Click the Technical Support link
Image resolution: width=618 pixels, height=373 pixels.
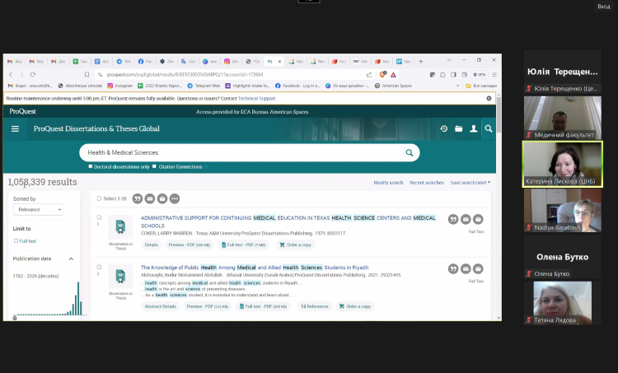[x=256, y=99]
